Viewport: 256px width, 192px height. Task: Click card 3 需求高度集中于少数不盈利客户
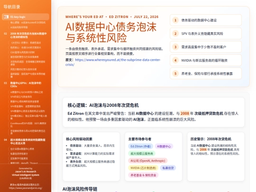coord(206,47)
